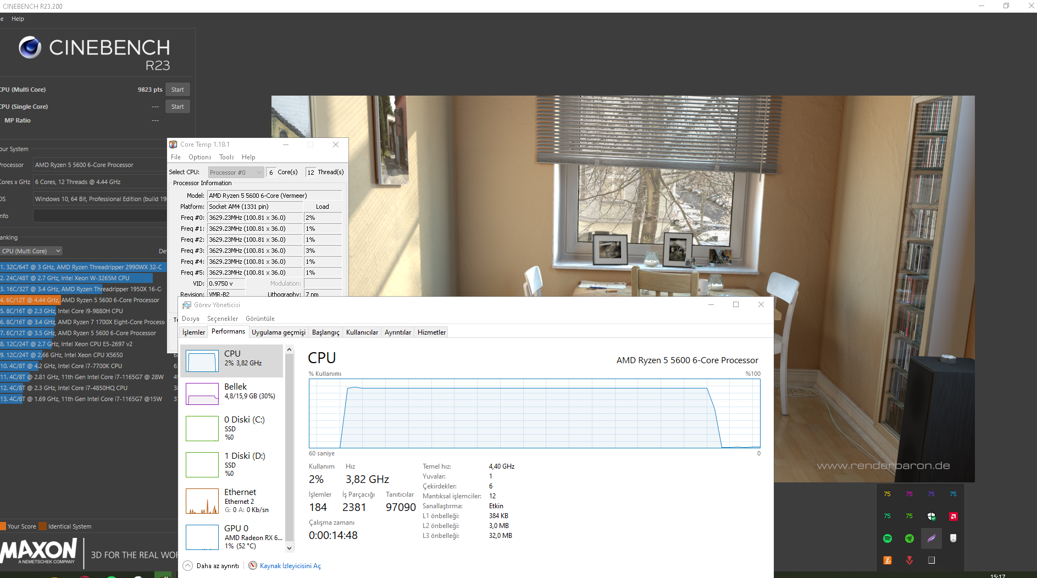Switch to the Kullanıcılar tab
The width and height of the screenshot is (1037, 578).
(362, 332)
